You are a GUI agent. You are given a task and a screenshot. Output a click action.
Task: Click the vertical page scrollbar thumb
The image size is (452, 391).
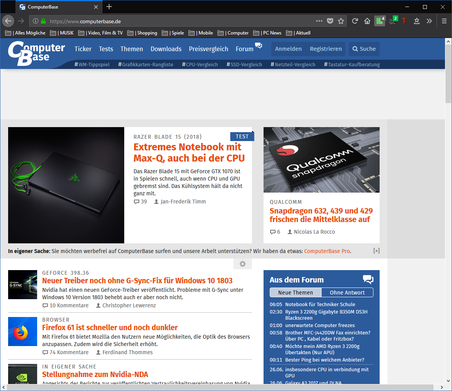[448, 73]
